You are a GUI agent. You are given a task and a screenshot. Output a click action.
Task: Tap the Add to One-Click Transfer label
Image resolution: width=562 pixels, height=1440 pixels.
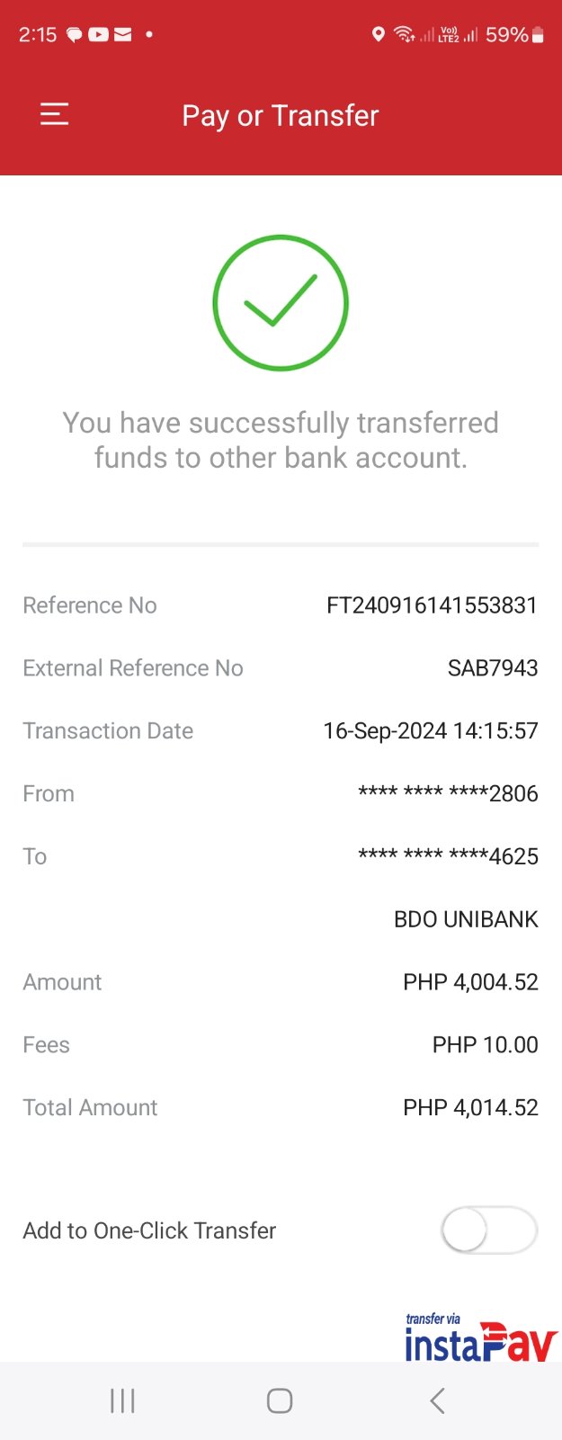(149, 1230)
